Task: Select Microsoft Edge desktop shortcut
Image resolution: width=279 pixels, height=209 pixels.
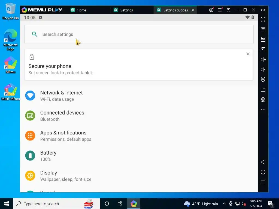Action: [x=10, y=40]
